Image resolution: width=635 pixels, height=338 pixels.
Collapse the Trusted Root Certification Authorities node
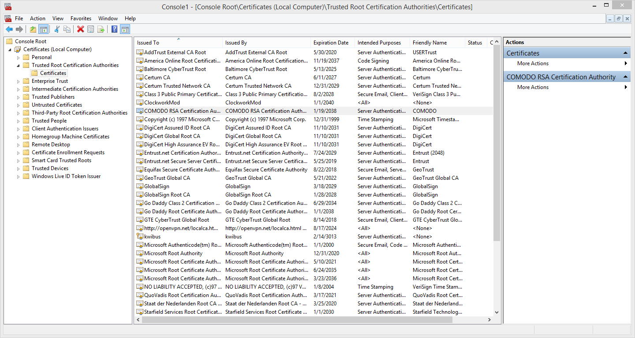[x=19, y=65]
